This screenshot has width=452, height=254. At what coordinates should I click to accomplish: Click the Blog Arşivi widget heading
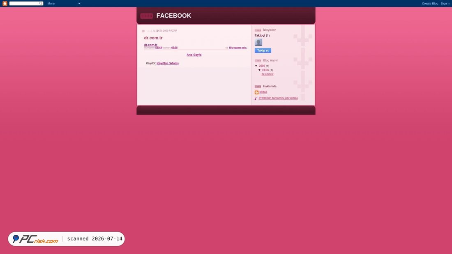point(270,60)
